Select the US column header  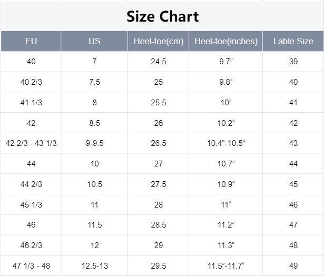[x=94, y=41]
